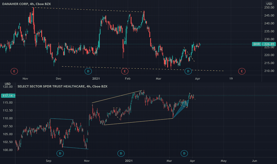Open the USD currency label on healthcare chart

8,84
